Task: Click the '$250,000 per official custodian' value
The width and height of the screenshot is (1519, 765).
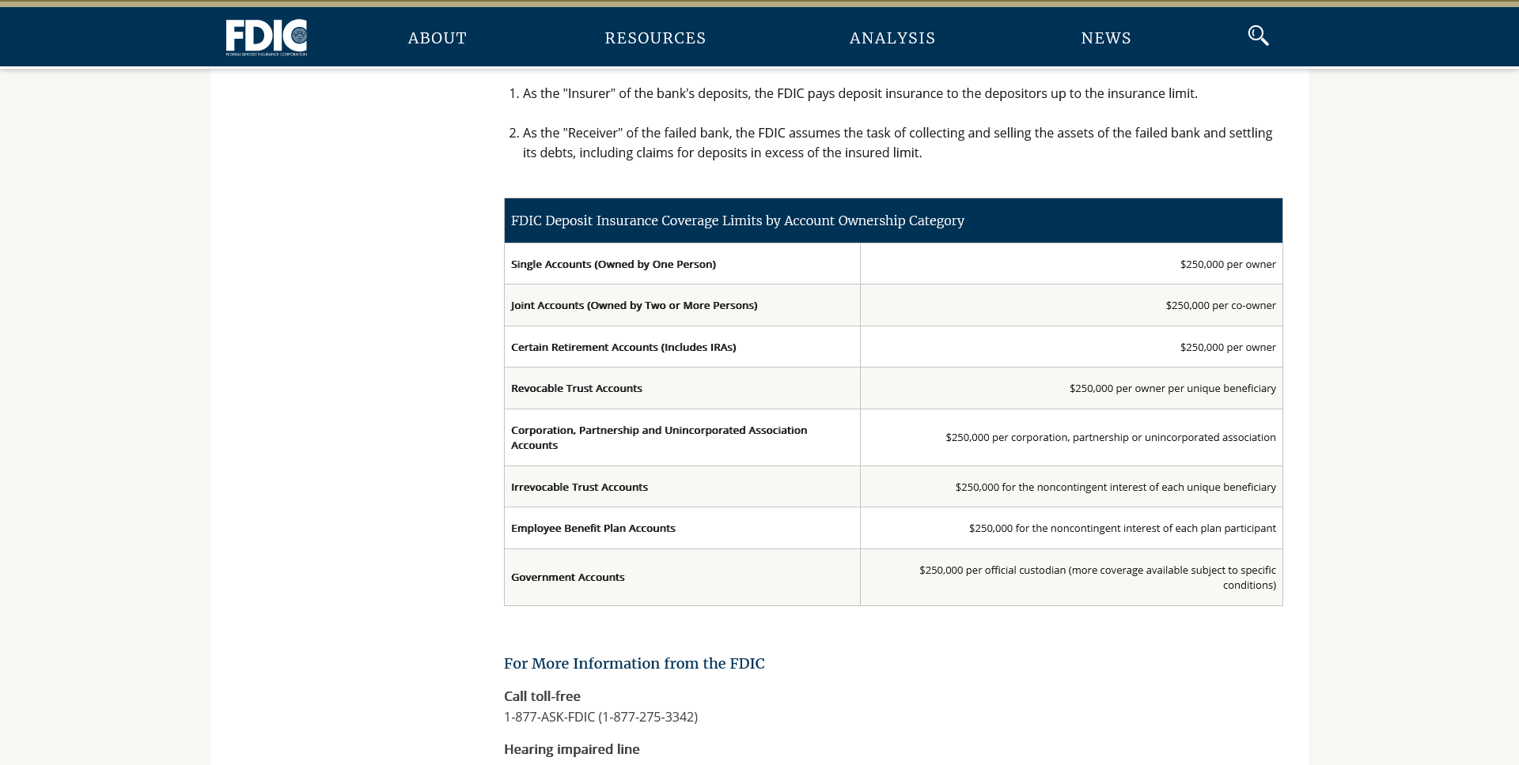Action: [1097, 577]
